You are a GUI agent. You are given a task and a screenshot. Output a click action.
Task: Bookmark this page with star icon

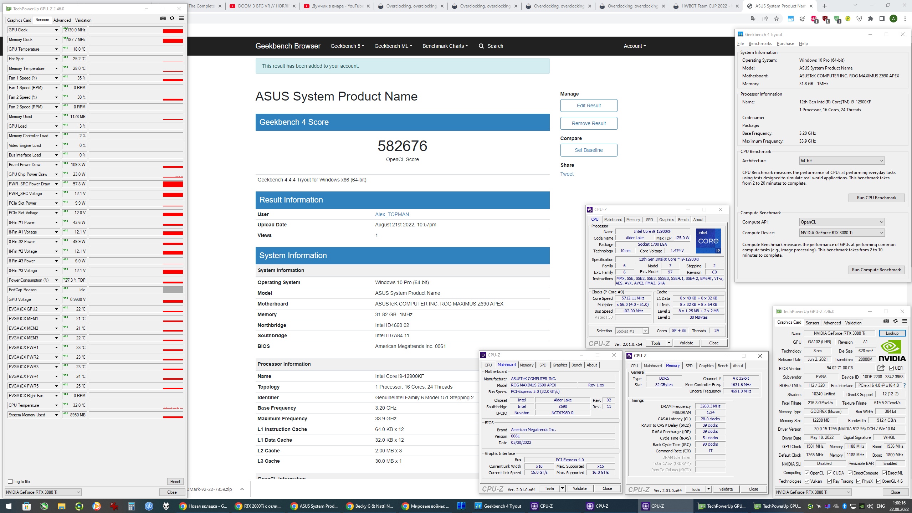pos(777,19)
